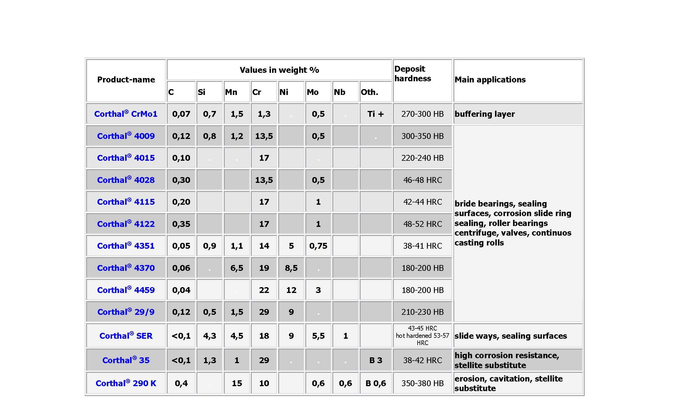Open the Corthal 4459 product link

click(126, 290)
